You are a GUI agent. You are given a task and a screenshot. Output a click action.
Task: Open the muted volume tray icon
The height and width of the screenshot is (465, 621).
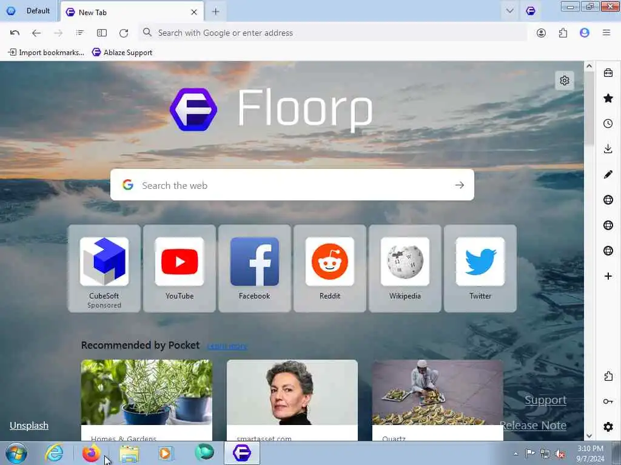560,454
